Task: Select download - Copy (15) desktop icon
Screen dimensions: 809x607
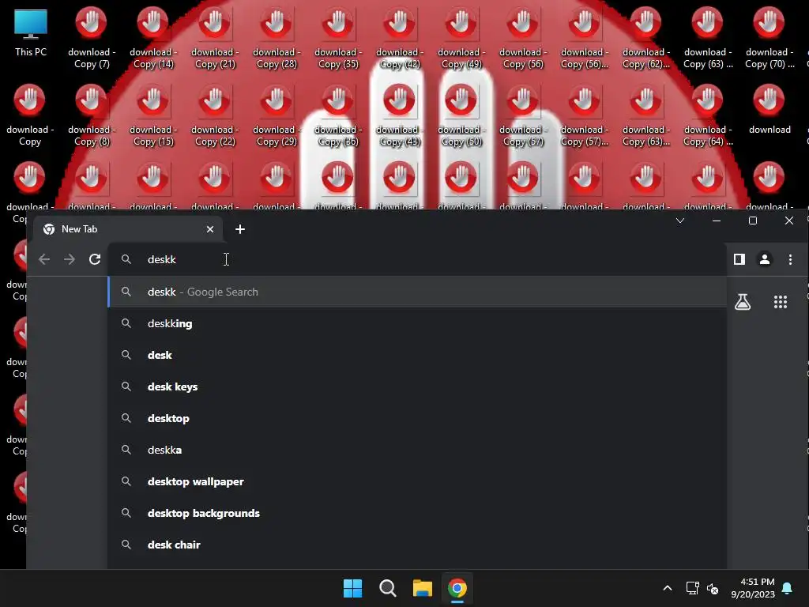Action: pyautogui.click(x=152, y=115)
